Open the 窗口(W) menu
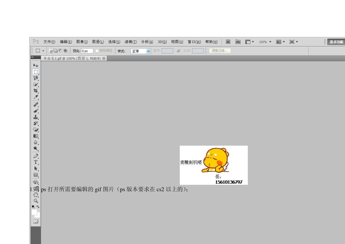This screenshot has width=345, height=244. click(194, 42)
